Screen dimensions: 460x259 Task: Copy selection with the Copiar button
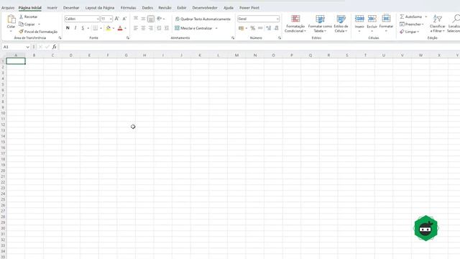[27, 24]
